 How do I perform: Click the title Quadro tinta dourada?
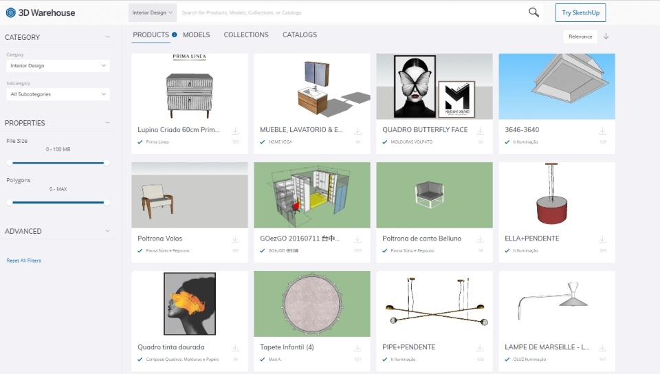171,347
